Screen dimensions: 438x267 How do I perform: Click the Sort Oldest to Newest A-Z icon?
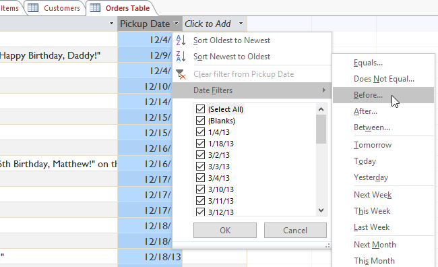(181, 40)
